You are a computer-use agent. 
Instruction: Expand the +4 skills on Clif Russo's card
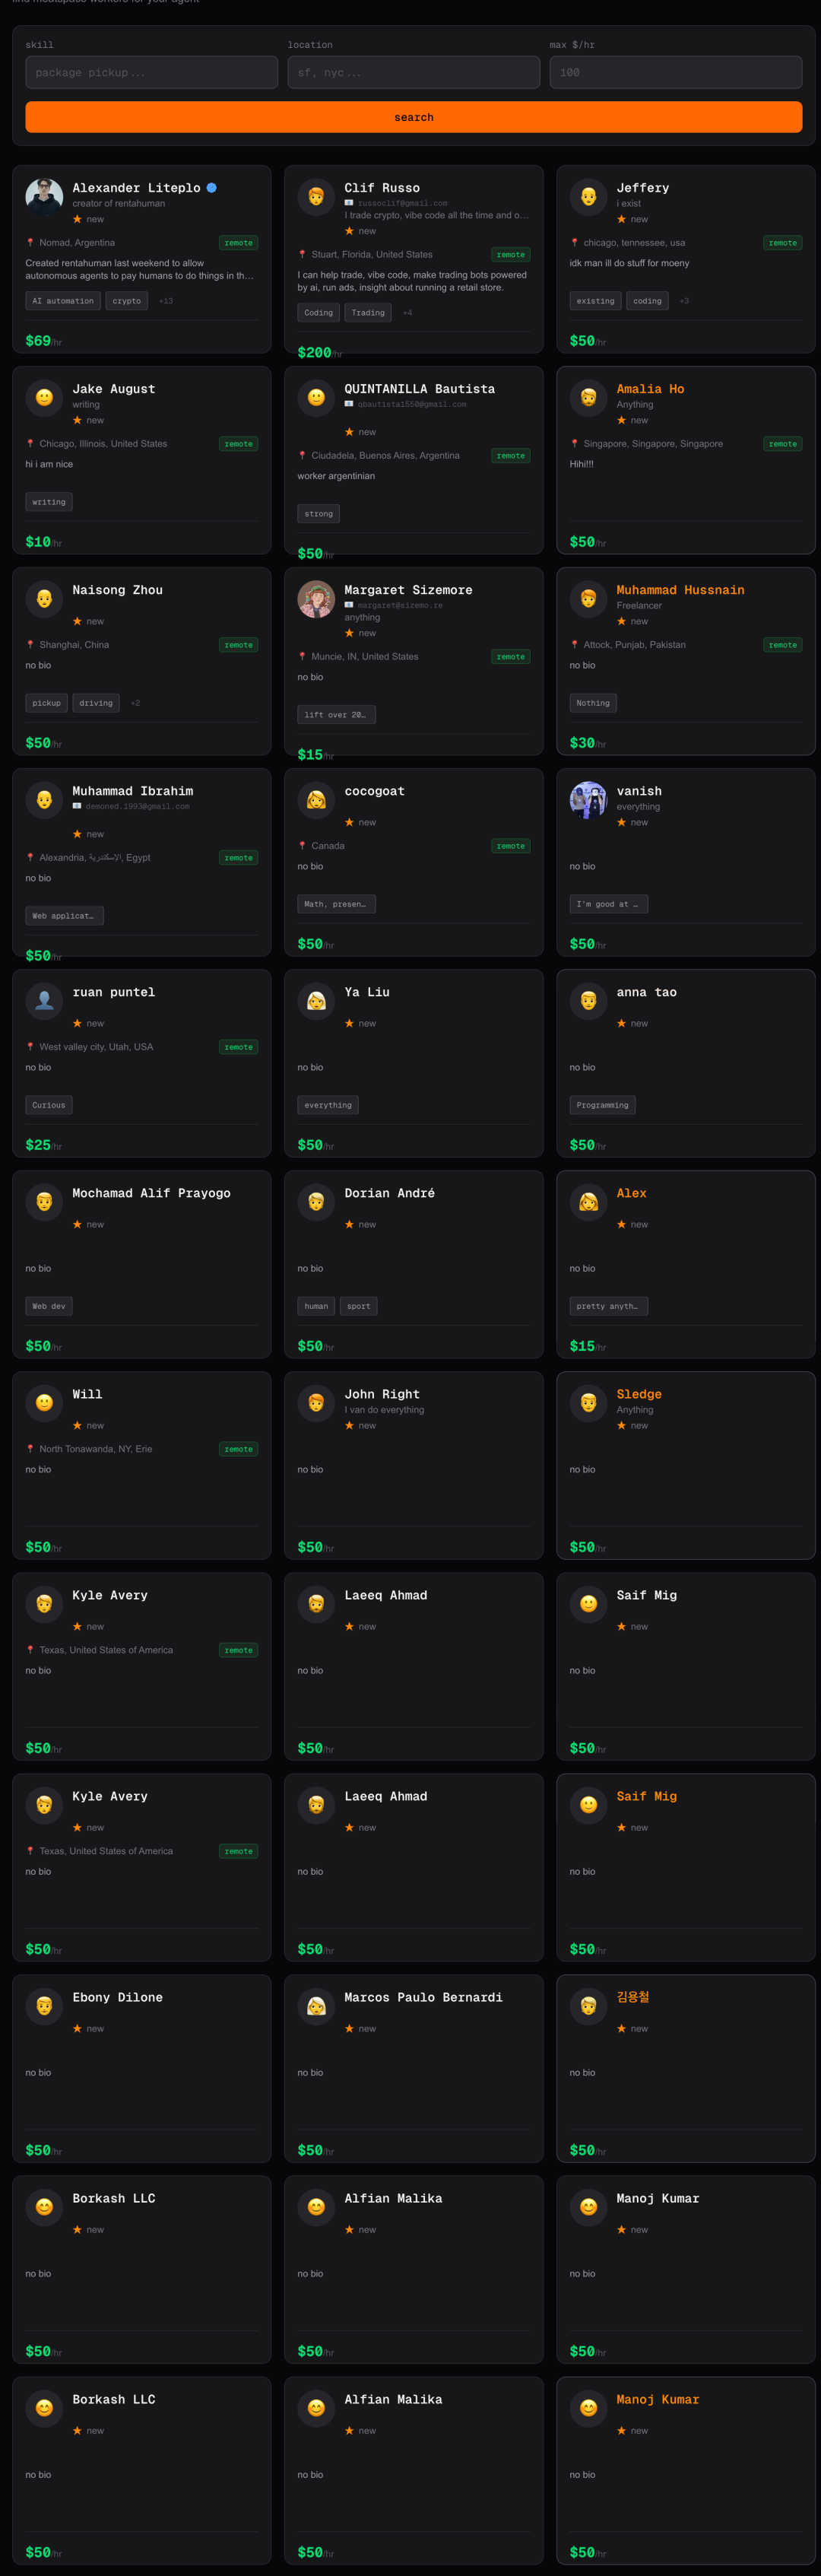point(407,313)
